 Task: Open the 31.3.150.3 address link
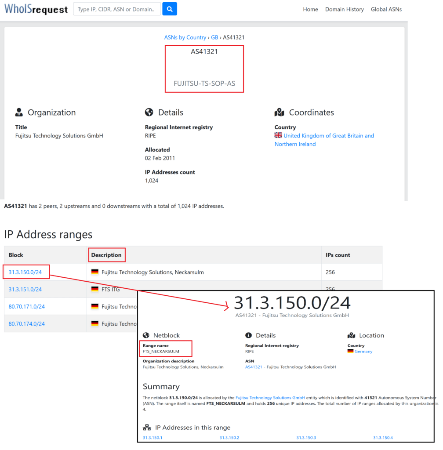coord(306,438)
